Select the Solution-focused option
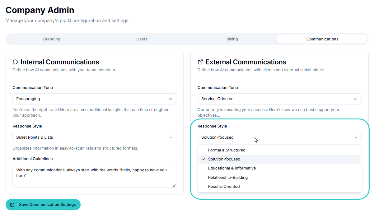The width and height of the screenshot is (374, 218). (224, 159)
